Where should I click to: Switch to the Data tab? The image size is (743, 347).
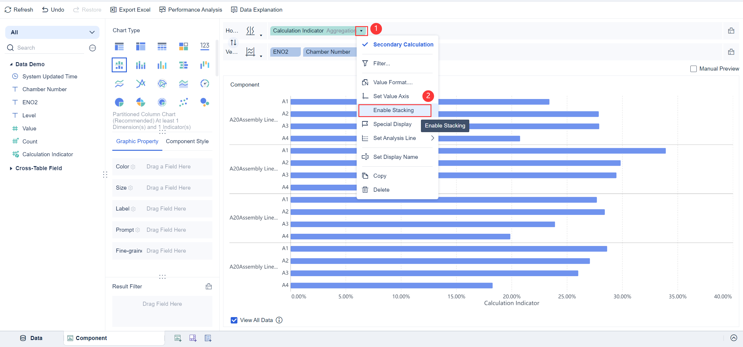[31, 338]
